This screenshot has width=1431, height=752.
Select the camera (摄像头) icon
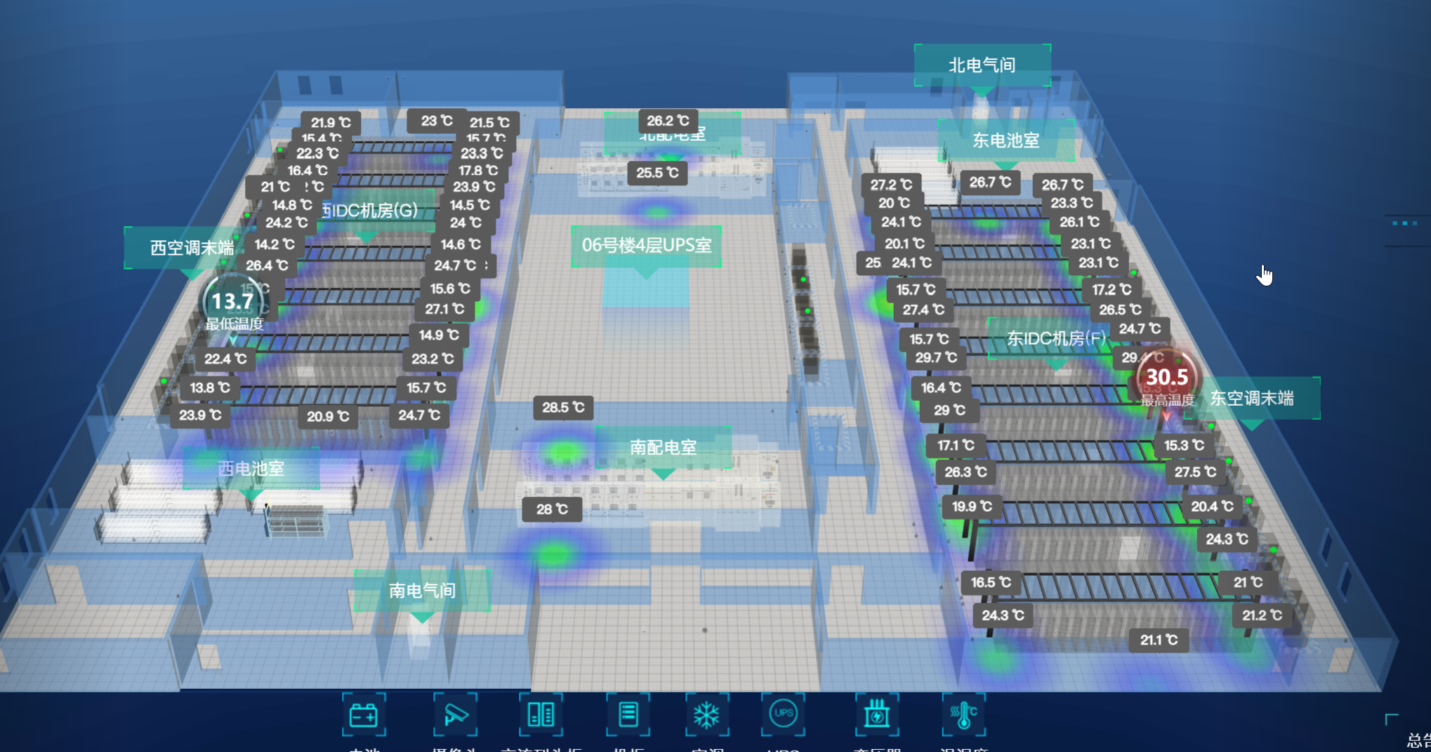tap(454, 715)
